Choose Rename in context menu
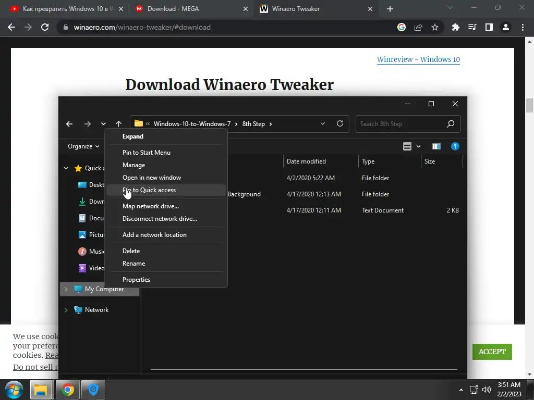Viewport: 534px width, 400px height. pyautogui.click(x=166, y=264)
